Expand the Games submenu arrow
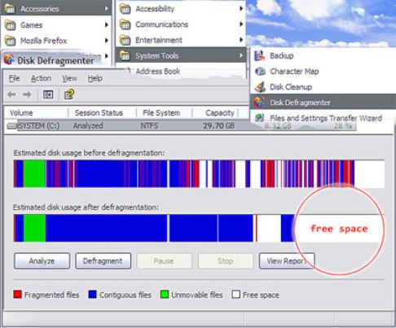This screenshot has width=396, height=328. click(x=107, y=25)
